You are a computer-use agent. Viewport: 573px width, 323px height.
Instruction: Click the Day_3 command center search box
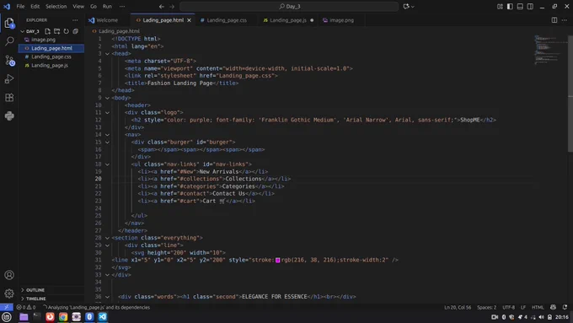pyautogui.click(x=289, y=6)
